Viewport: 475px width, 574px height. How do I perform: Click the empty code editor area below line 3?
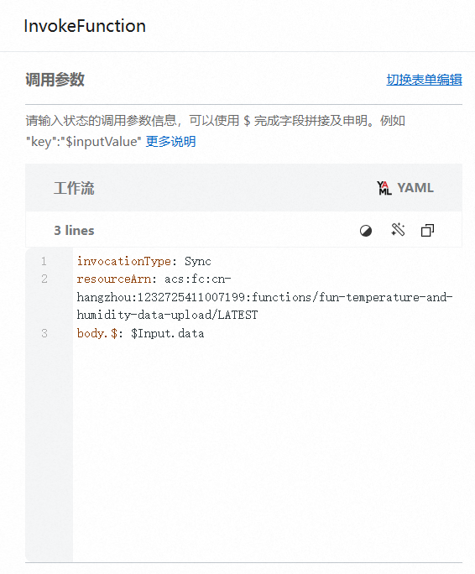point(268,452)
